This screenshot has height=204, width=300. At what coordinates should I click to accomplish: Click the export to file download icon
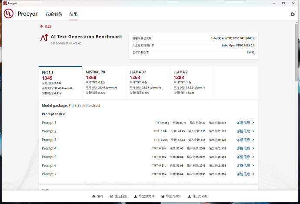pyautogui.click(x=136, y=196)
